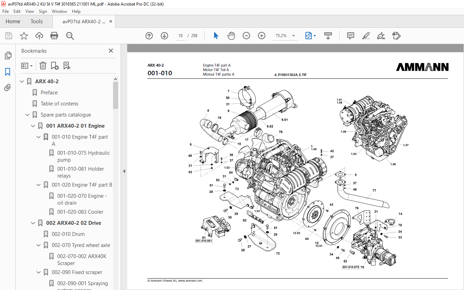Screen dimensions: 464x290
Task: Collapse the Spare parts catalogue node
Action: click(x=27, y=115)
